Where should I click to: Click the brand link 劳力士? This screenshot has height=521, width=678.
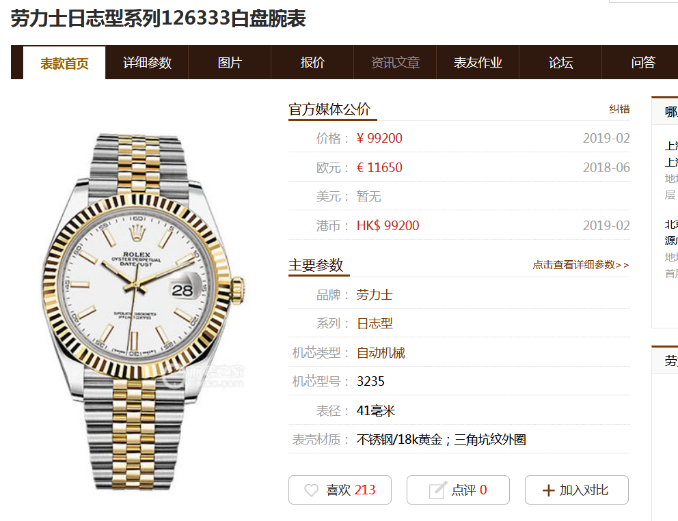tap(375, 295)
